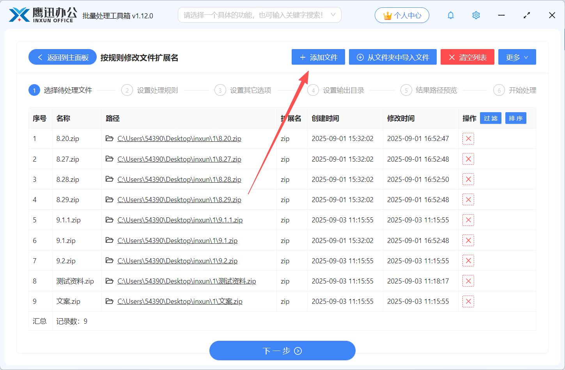Open folder icon for 测试资料.zip path
This screenshot has height=370, width=565.
110,280
